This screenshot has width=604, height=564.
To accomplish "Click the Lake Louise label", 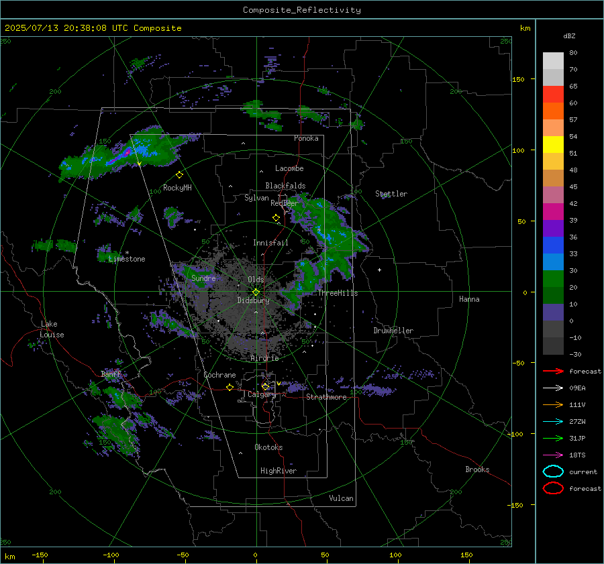I will point(52,329).
